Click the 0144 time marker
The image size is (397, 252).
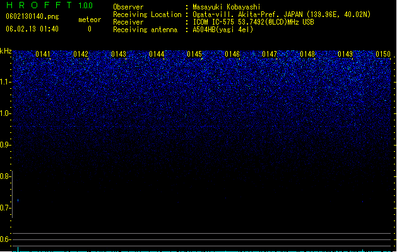157,54
